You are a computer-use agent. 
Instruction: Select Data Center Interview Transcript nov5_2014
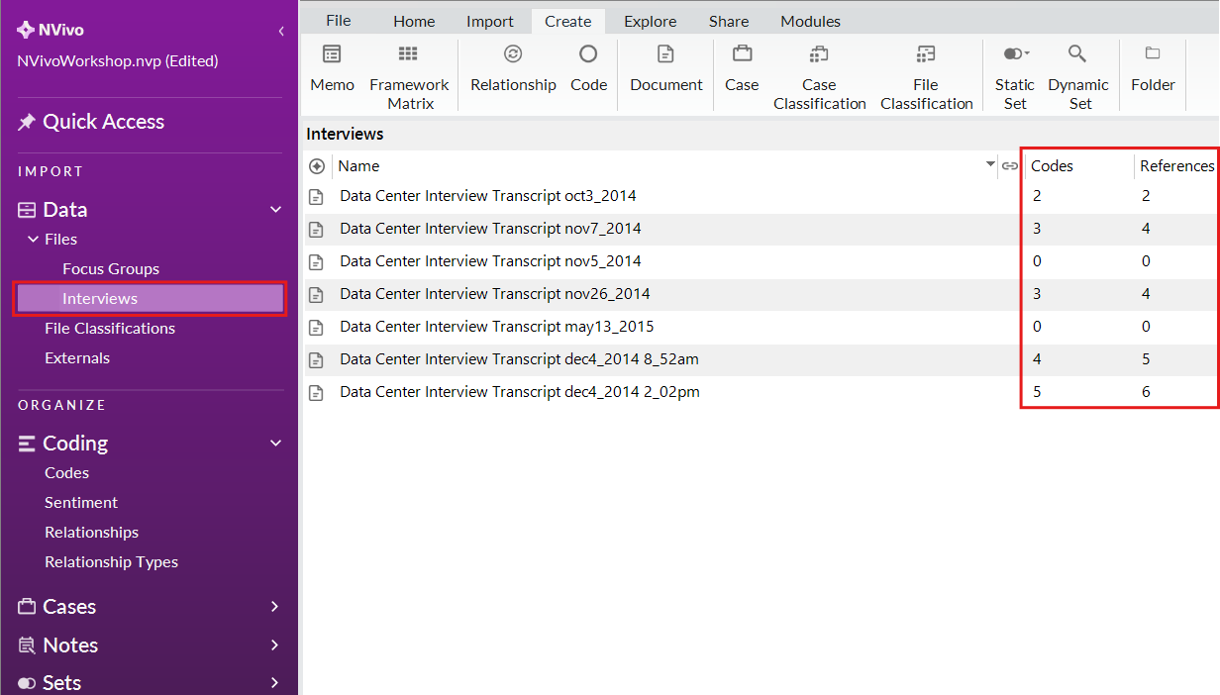[490, 261]
